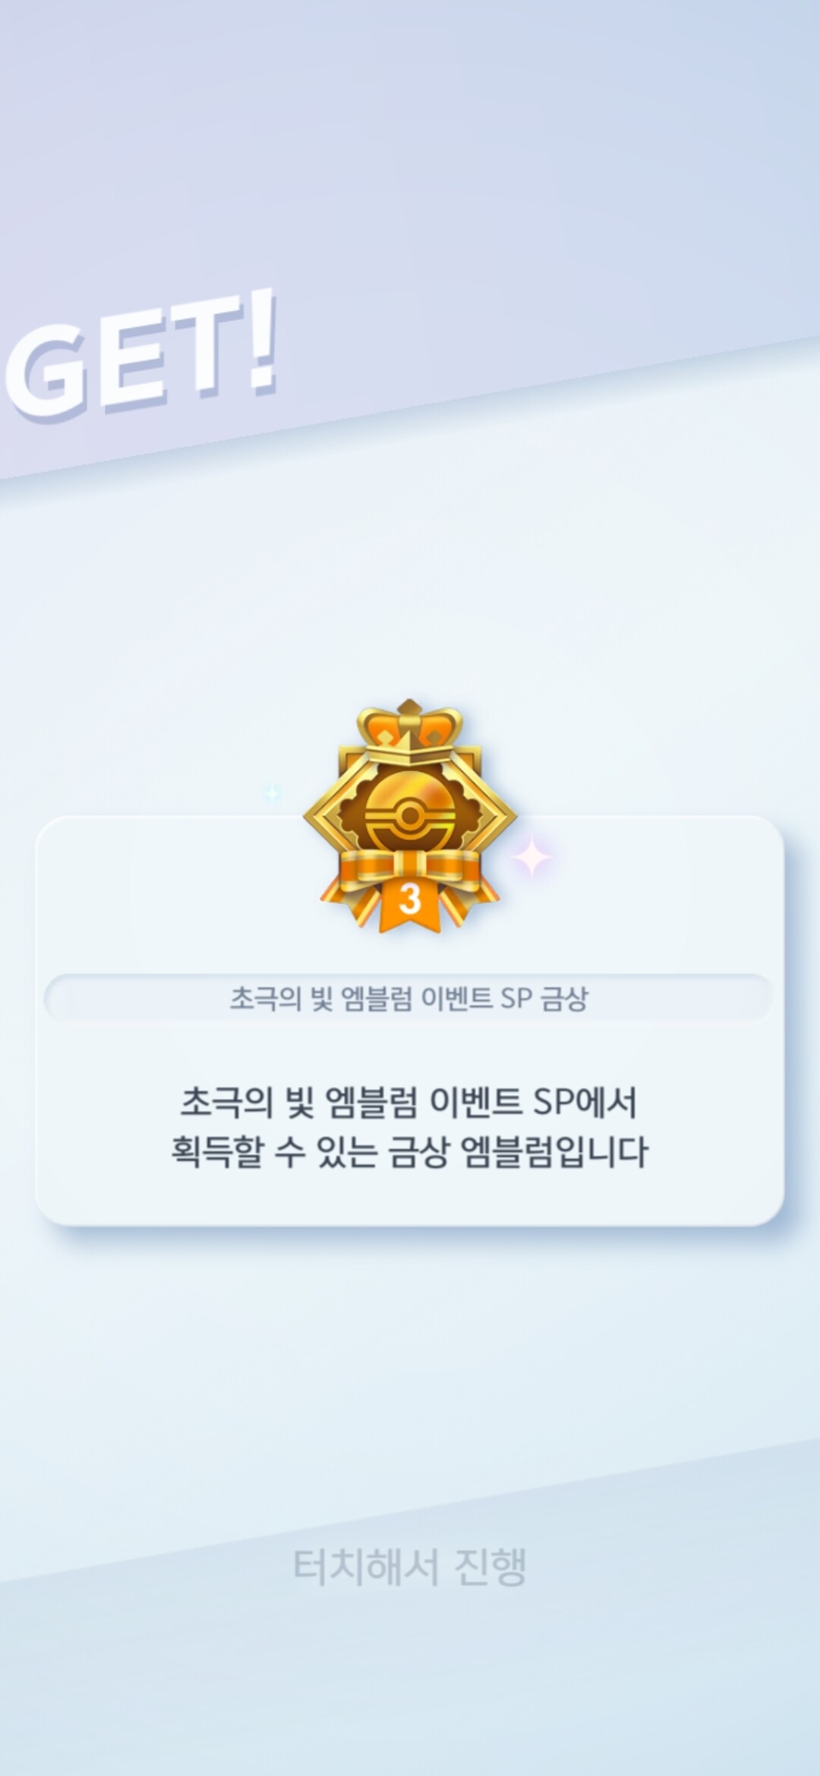Click the pink sparkle beside the emblem
Image resolution: width=820 pixels, height=1776 pixels.
pos(532,857)
